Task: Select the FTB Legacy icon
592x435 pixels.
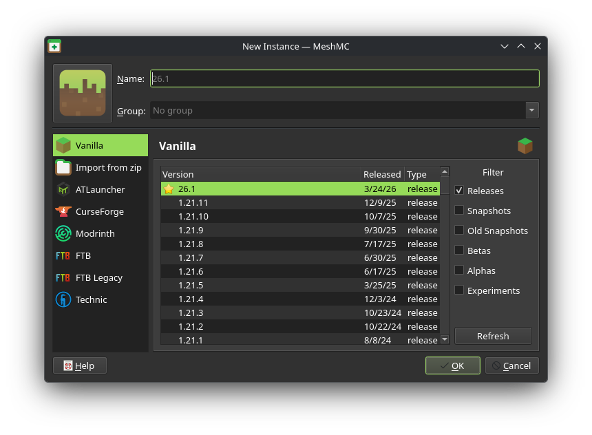Action: 63,277
